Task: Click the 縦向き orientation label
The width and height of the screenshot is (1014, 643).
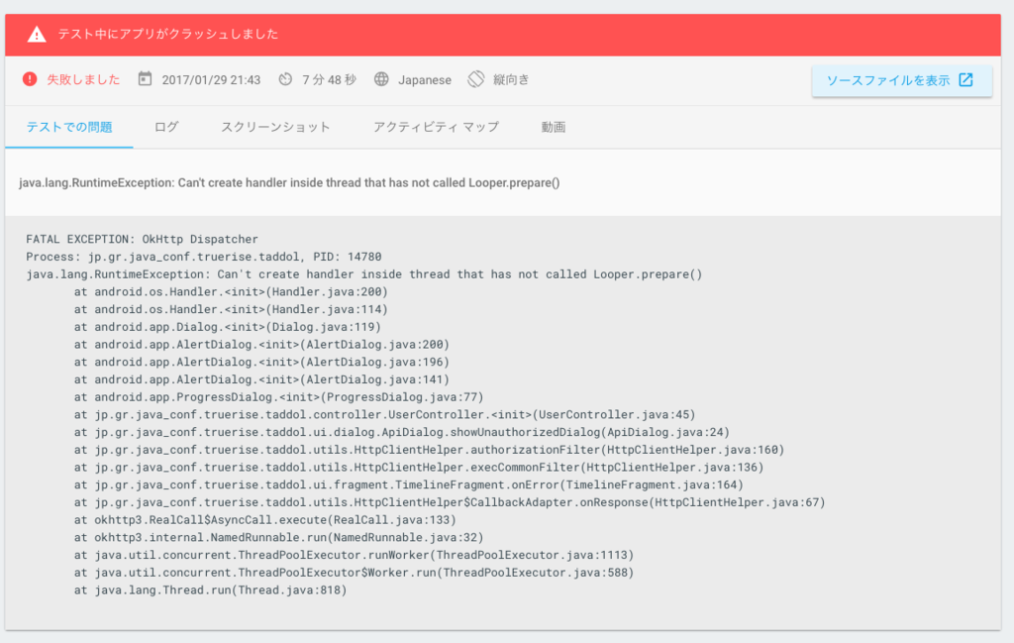Action: click(511, 79)
